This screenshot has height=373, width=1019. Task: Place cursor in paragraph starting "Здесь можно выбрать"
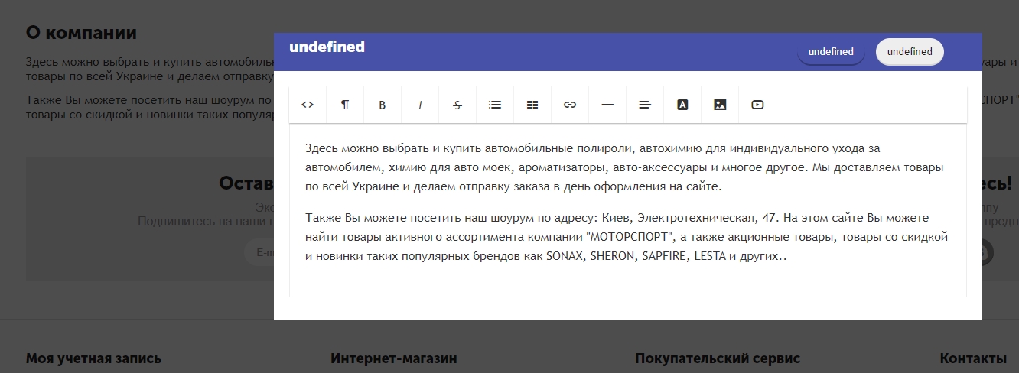[623, 167]
